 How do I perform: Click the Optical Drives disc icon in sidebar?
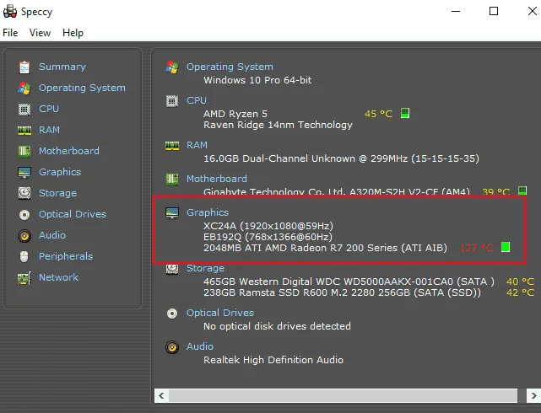coord(24,215)
